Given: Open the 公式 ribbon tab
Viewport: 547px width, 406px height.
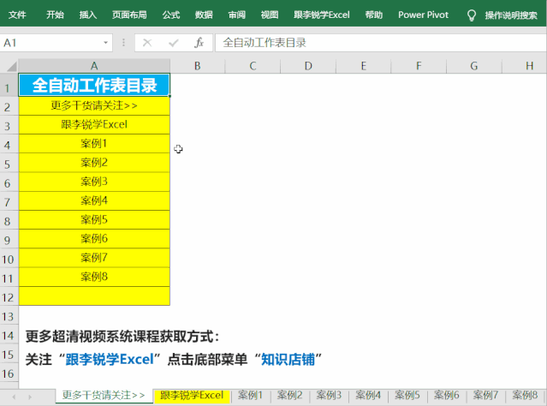Looking at the screenshot, I should pos(171,15).
